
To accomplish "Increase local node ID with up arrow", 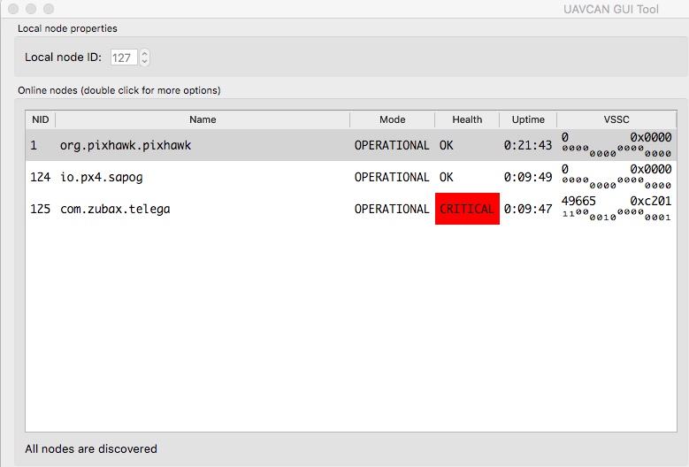I will point(144,54).
